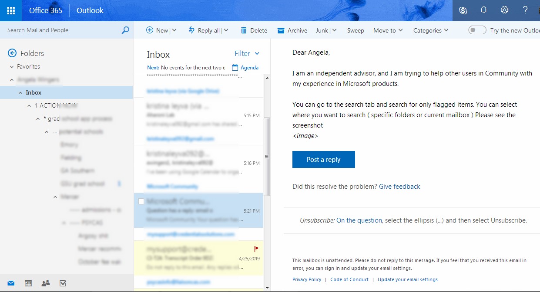
Task: Click the red flag on the 4/25/2019 message
Action: click(256, 249)
